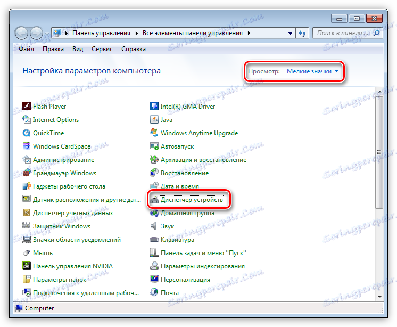The image size is (397, 327).
Task: Click Все элементы панели управления breadcrumb
Action: (x=193, y=33)
